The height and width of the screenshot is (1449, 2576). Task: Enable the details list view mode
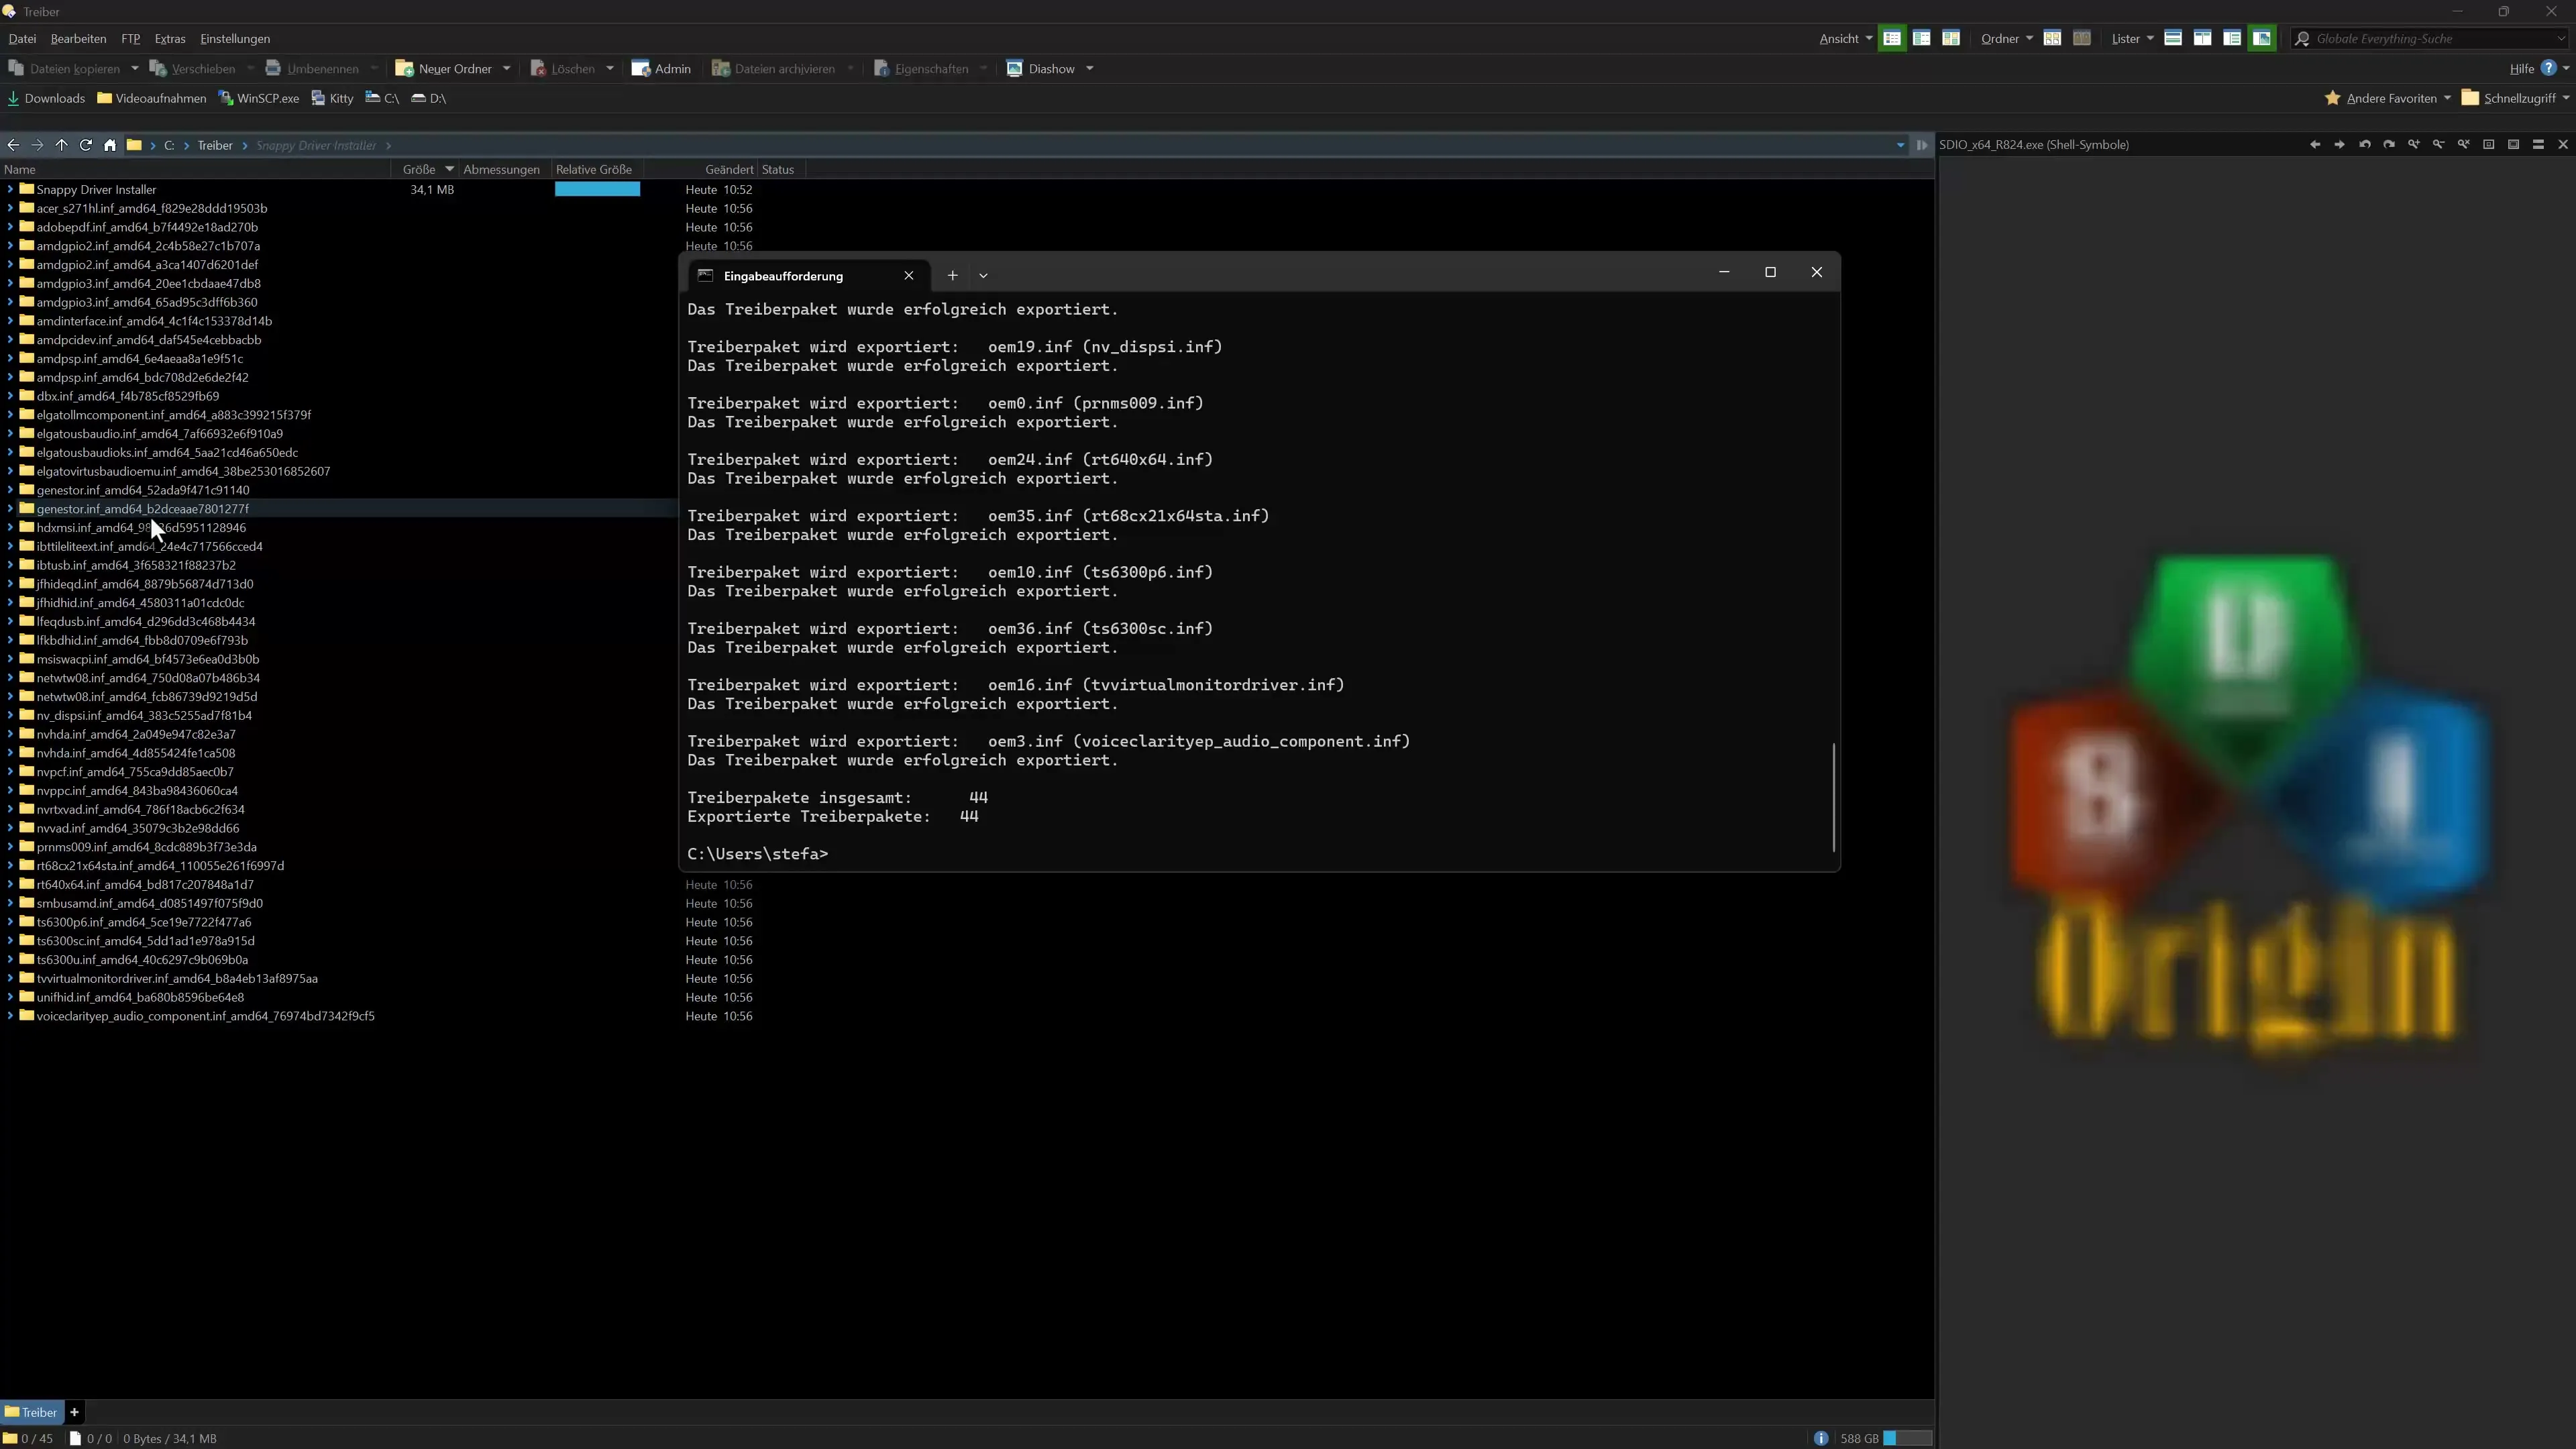coord(1892,38)
